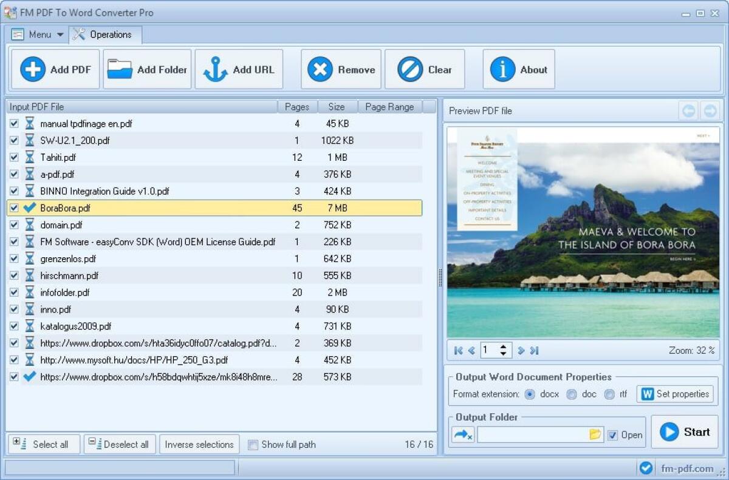
Task: Open the Menu dropdown
Action: (x=36, y=35)
